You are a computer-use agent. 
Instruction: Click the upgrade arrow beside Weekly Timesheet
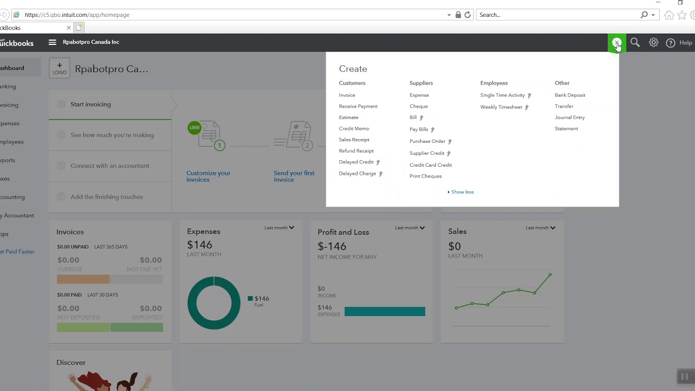(527, 108)
